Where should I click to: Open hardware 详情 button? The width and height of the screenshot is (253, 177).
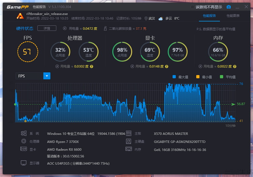pyautogui.click(x=47, y=28)
